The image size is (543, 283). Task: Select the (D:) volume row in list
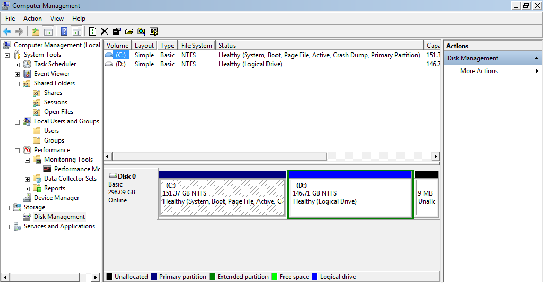[272, 64]
